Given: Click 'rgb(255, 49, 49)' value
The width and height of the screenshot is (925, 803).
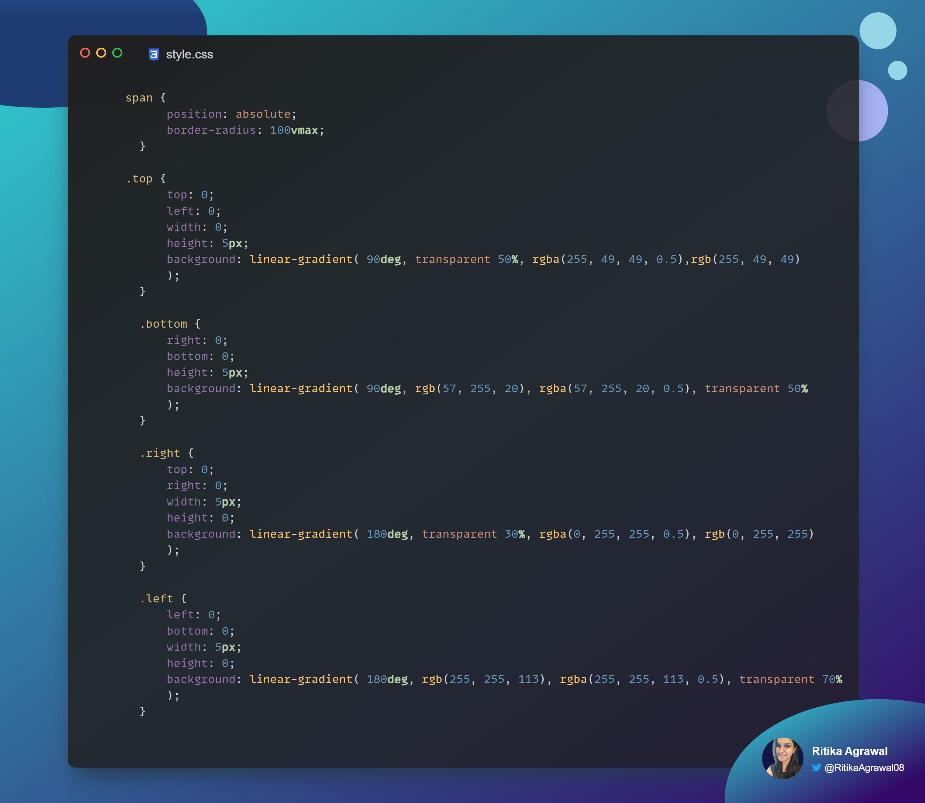Looking at the screenshot, I should pos(746,259).
